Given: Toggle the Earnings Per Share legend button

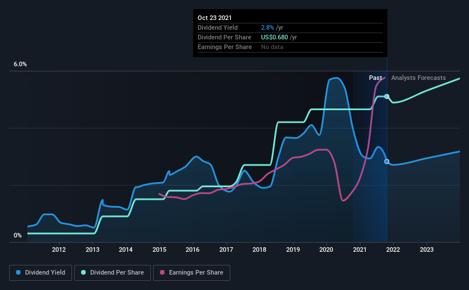Looking at the screenshot, I should point(191,273).
